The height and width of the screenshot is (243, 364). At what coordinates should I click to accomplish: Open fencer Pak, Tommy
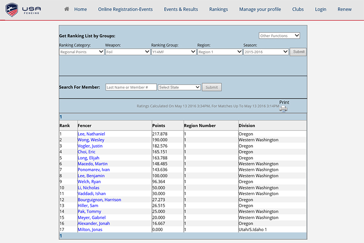tap(89, 212)
